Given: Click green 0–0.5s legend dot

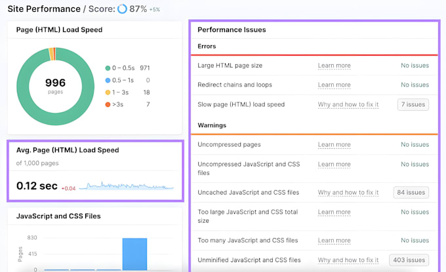Looking at the screenshot, I should coord(108,68).
